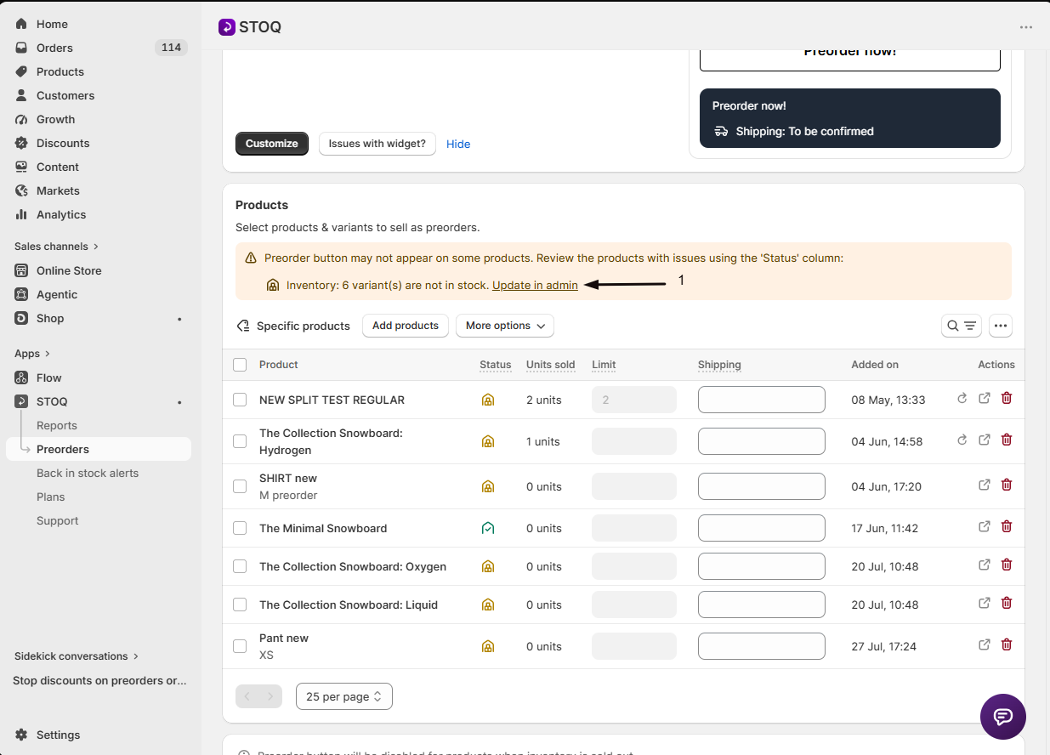1050x755 pixels.
Task: Check The Collection Snowboard: Liquid checkbox
Action: 240,605
